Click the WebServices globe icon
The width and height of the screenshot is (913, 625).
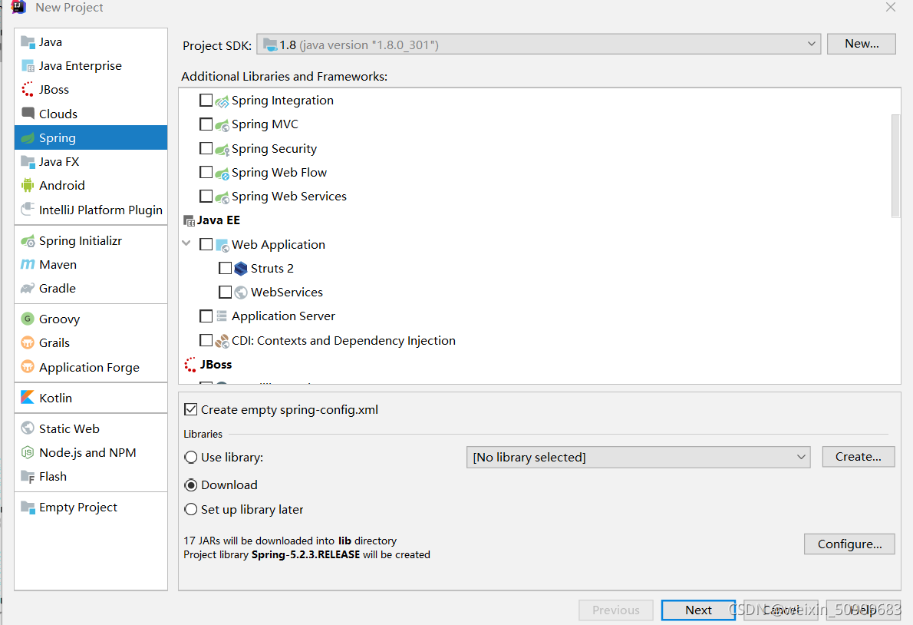(241, 293)
